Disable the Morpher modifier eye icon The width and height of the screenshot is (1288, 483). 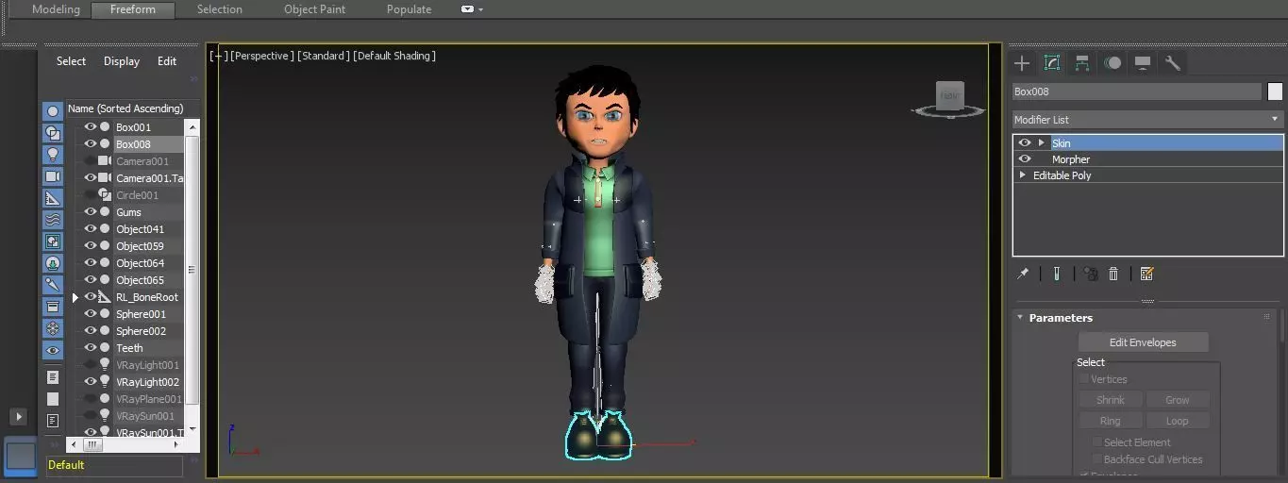1025,159
